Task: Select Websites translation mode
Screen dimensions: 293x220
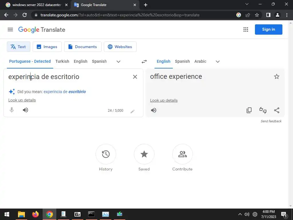Action: coord(120,47)
